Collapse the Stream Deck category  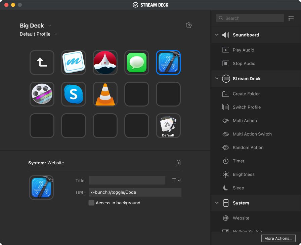217,79
